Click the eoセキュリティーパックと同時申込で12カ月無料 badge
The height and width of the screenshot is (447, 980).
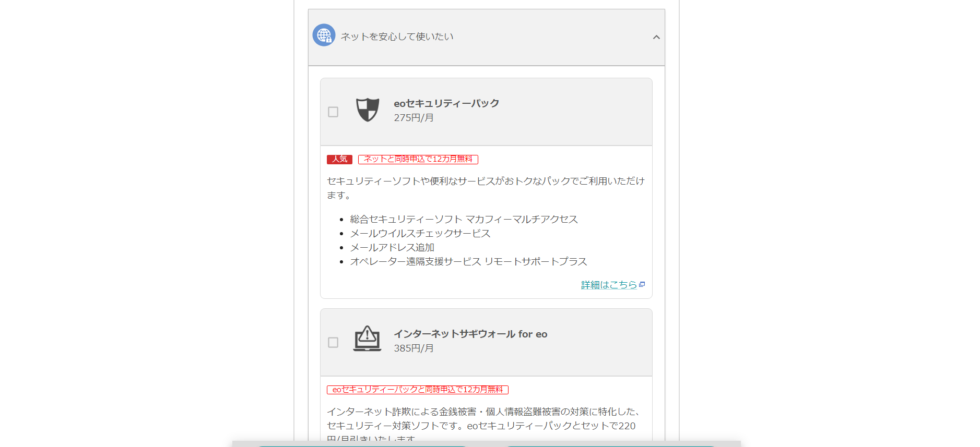tap(417, 390)
